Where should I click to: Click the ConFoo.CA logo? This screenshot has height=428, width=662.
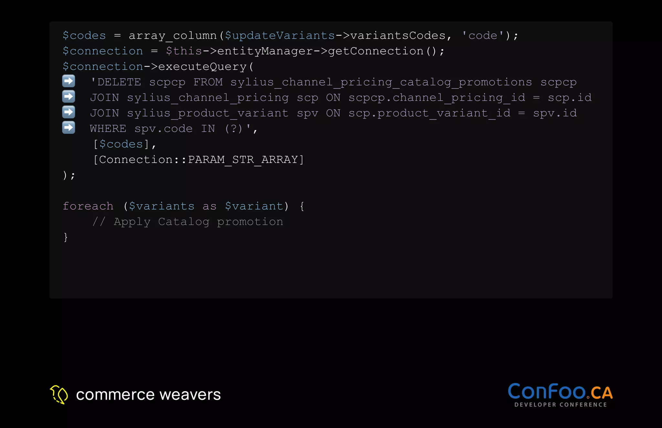coord(560,395)
